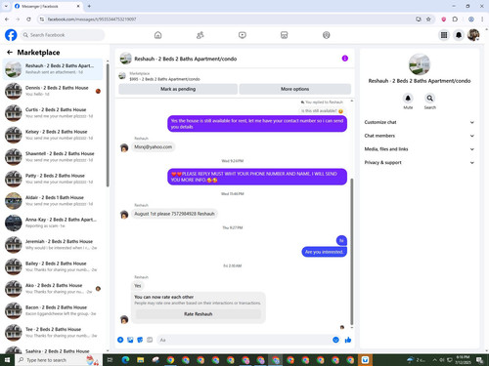
Task: Open Jeremiah 2 Beds 2 Baths House chat
Action: click(53, 245)
